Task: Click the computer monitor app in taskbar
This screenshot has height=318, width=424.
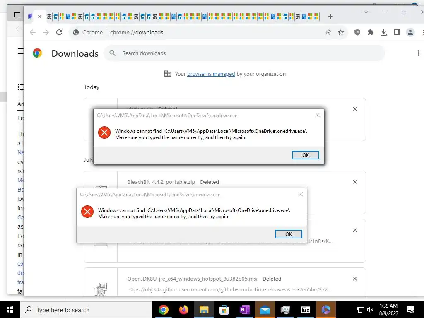Action: click(x=285, y=310)
